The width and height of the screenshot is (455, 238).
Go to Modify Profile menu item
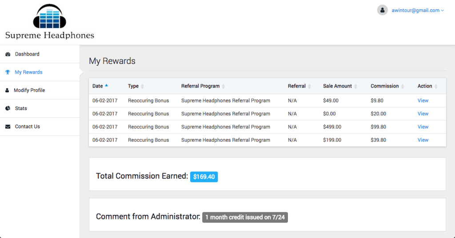pos(40,90)
